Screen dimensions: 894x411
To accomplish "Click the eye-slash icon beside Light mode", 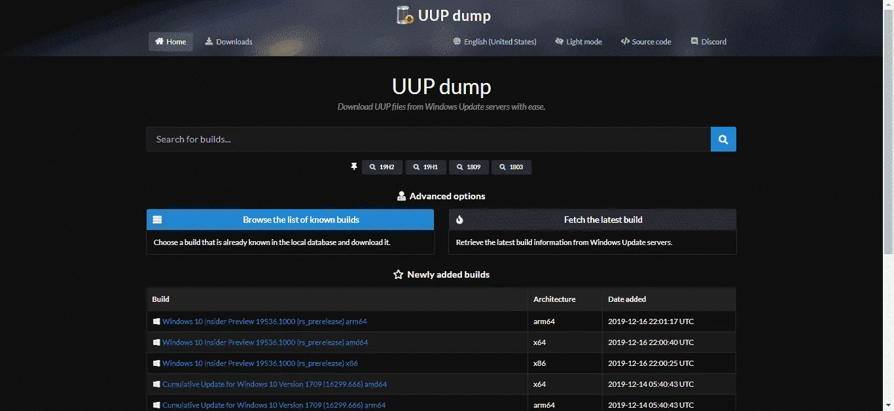I will click(560, 41).
